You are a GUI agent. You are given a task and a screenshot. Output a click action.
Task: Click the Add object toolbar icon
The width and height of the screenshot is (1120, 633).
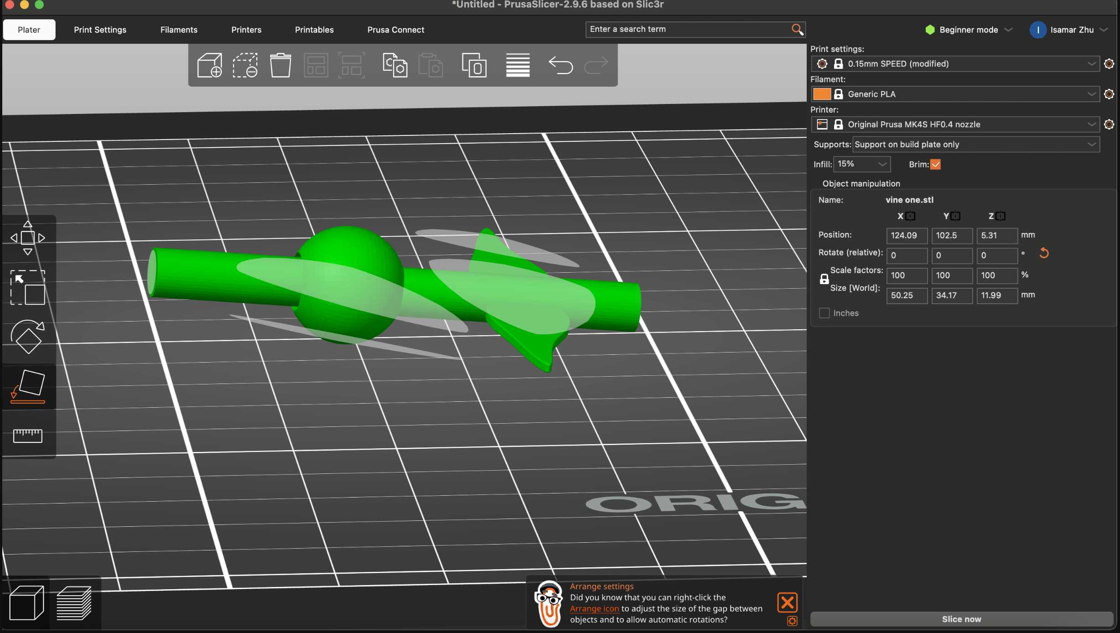[x=210, y=65]
